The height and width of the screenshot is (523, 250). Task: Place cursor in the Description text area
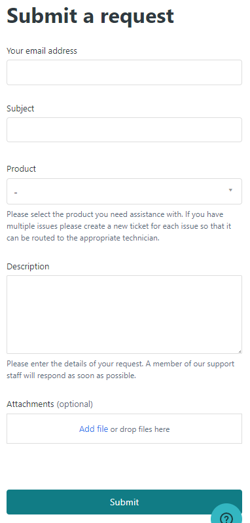(x=124, y=315)
